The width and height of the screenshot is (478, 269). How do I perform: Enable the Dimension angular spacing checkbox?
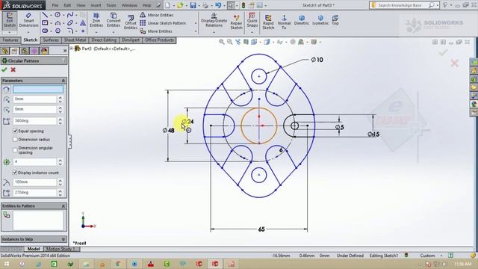tap(15, 150)
